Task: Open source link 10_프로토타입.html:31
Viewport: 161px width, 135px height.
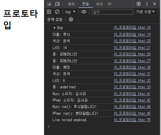Action: 132,74
